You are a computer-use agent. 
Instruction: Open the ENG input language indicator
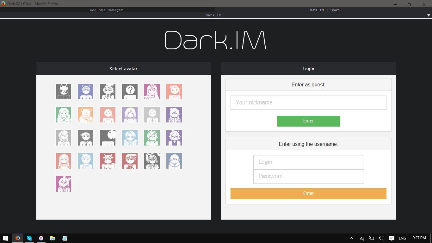click(x=402, y=238)
